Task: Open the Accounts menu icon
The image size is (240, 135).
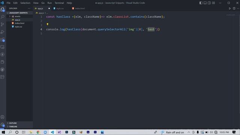Action: (3, 117)
